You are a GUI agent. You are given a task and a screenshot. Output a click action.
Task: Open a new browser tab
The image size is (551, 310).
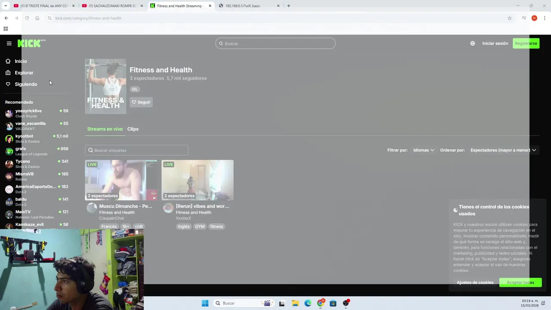[288, 6]
